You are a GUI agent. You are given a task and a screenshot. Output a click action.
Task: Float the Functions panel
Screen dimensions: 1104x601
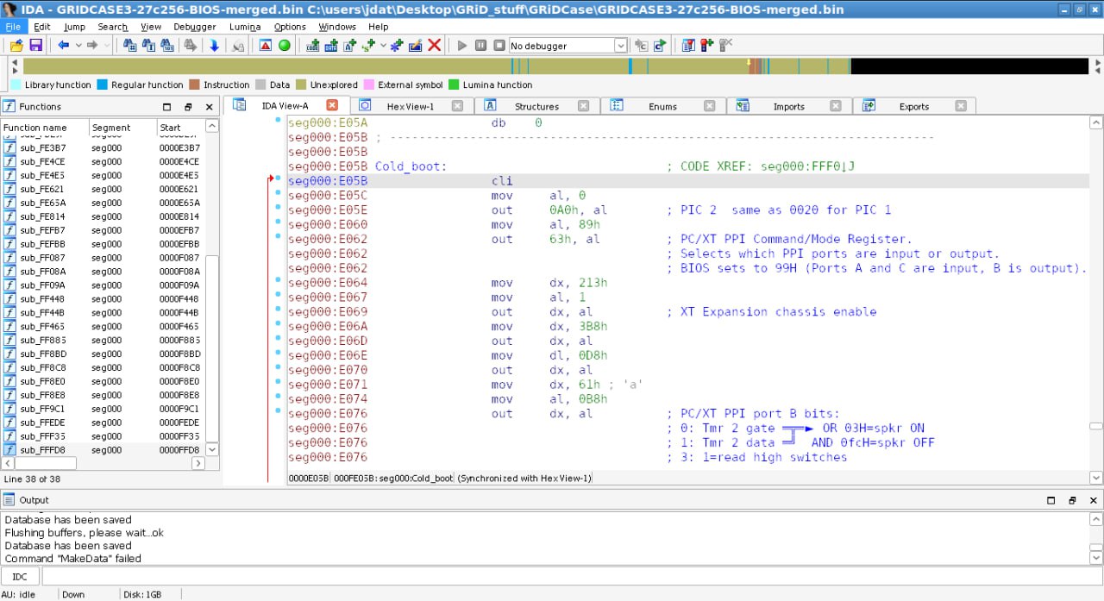click(188, 107)
